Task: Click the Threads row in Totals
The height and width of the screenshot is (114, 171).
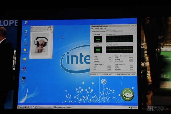Action: tap(103, 60)
